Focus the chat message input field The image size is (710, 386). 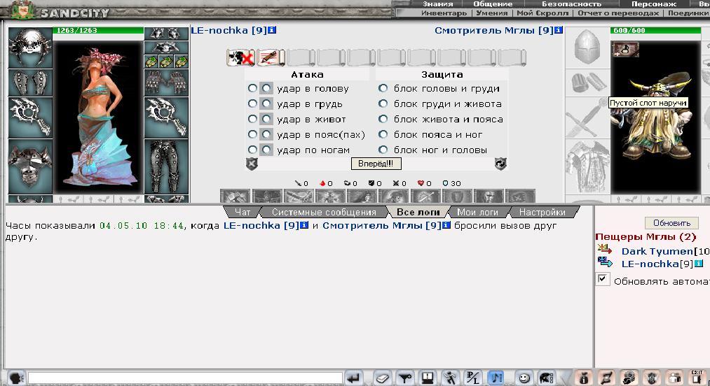click(185, 378)
